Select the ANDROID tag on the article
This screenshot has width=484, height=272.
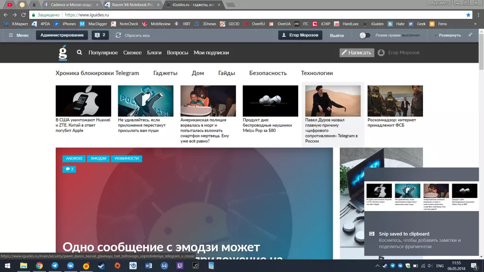tap(74, 159)
